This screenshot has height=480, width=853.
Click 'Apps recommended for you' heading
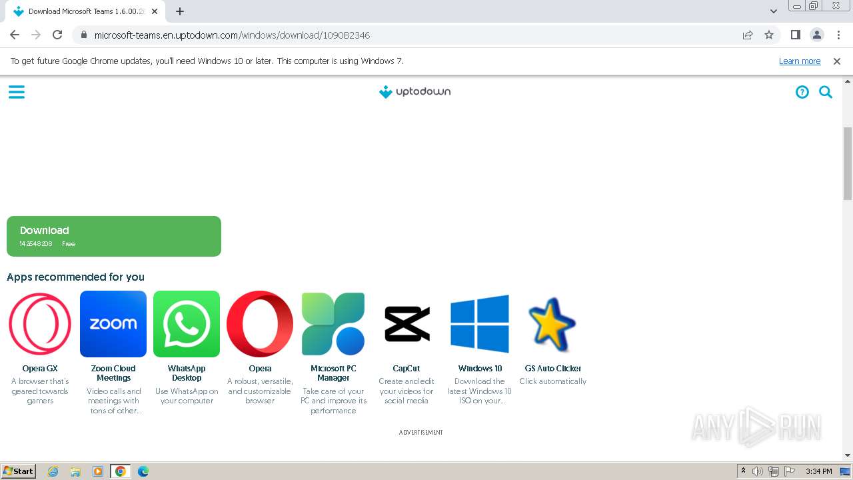tap(75, 277)
